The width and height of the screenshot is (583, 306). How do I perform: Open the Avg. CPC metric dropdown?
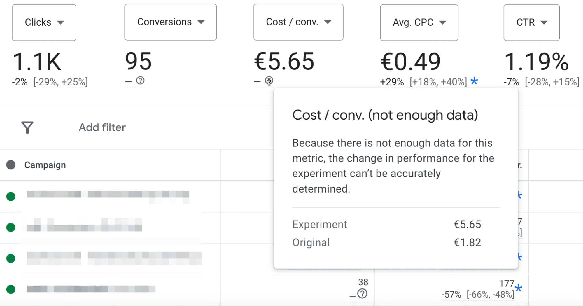pos(443,22)
